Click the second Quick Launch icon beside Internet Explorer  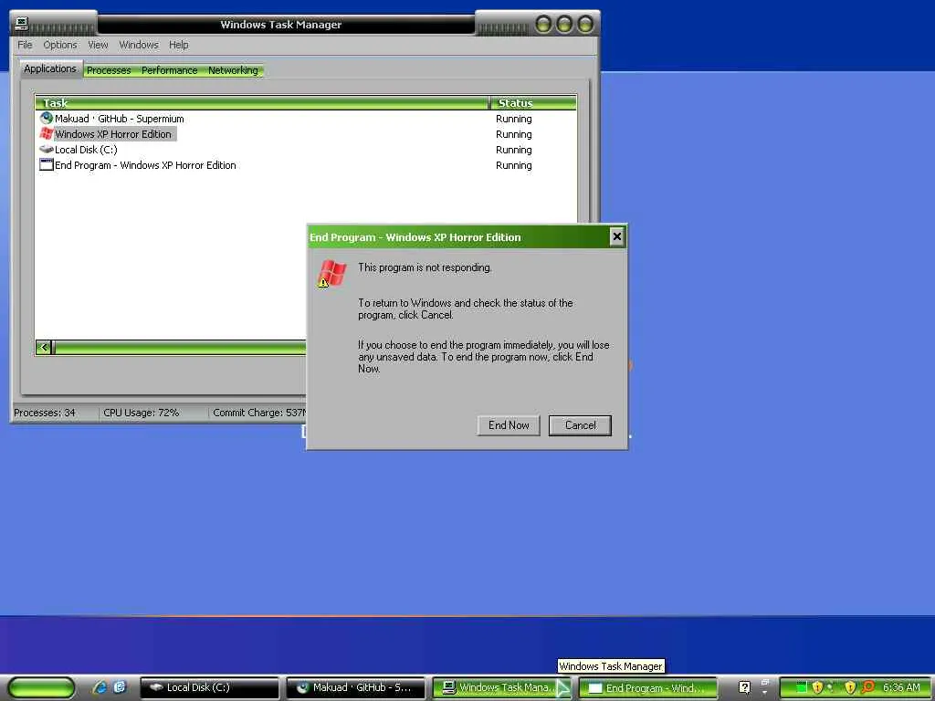pos(120,687)
